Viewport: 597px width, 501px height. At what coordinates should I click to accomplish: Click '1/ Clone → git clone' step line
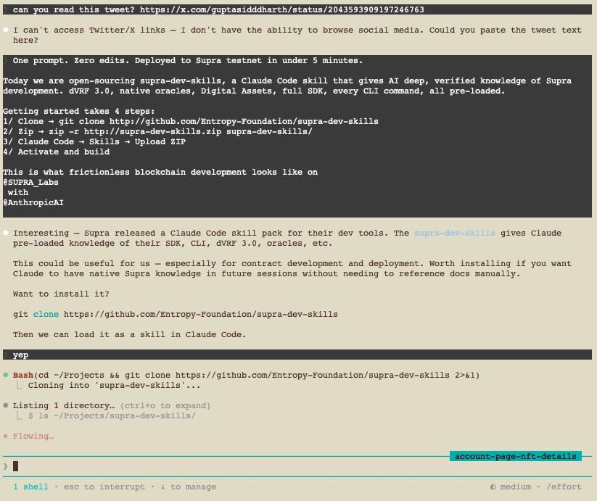tap(191, 121)
